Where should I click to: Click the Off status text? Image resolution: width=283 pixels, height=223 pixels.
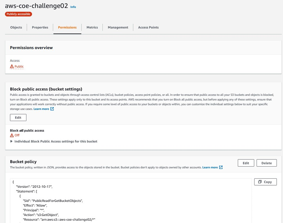point(17,135)
